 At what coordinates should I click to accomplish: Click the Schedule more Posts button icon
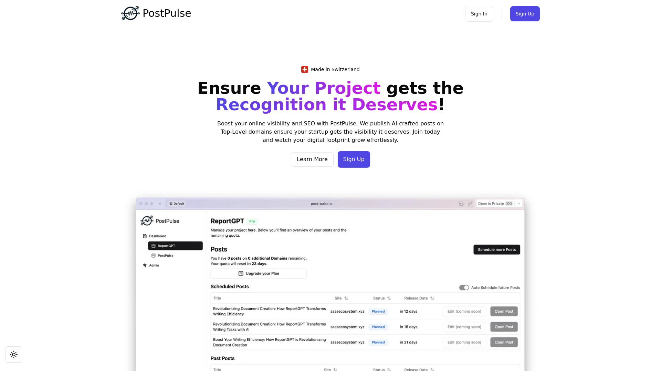497,250
